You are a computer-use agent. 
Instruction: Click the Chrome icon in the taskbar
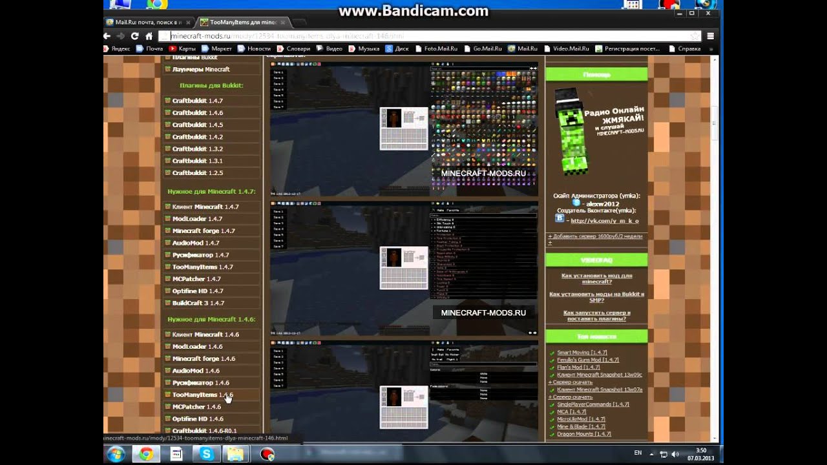146,454
